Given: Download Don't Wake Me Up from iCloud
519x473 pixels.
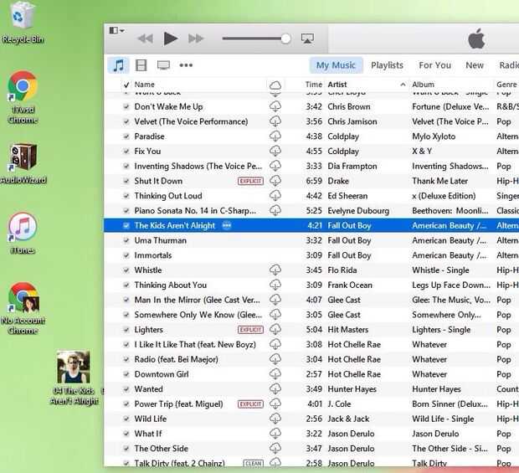Looking at the screenshot, I should pyautogui.click(x=275, y=106).
